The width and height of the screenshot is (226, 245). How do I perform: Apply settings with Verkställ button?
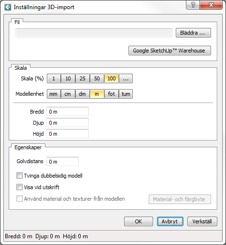(x=202, y=221)
